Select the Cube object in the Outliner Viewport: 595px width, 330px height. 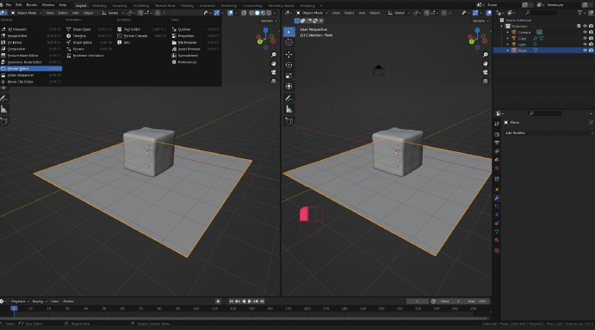coord(522,39)
